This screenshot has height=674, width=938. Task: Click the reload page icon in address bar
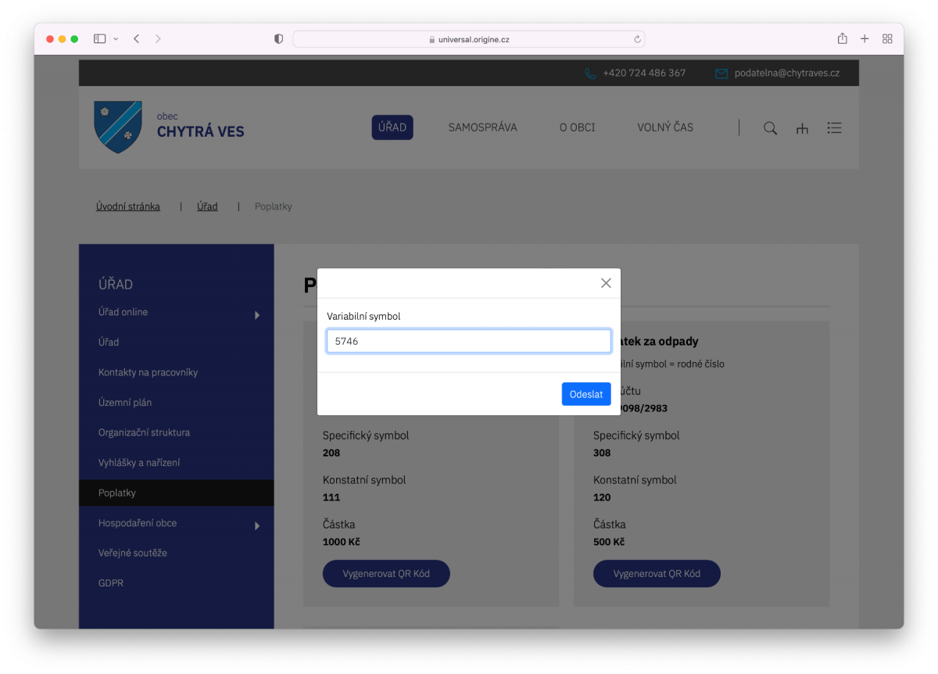[637, 39]
